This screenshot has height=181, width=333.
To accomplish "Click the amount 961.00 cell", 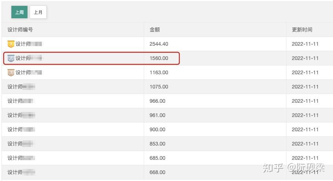I will coord(157,115).
